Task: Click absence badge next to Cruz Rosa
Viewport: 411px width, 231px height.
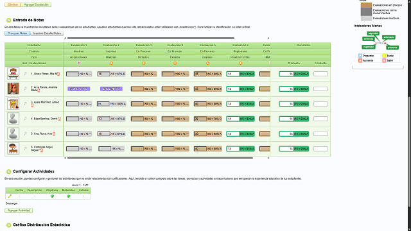Action: [x=54, y=133]
